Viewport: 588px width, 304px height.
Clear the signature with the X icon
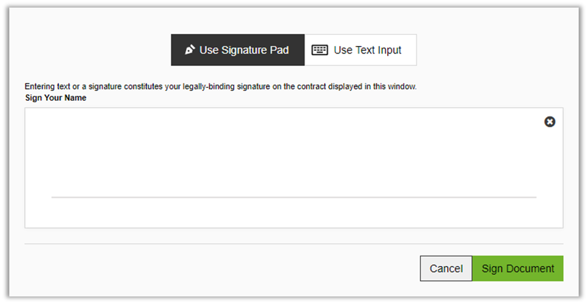pyautogui.click(x=549, y=122)
